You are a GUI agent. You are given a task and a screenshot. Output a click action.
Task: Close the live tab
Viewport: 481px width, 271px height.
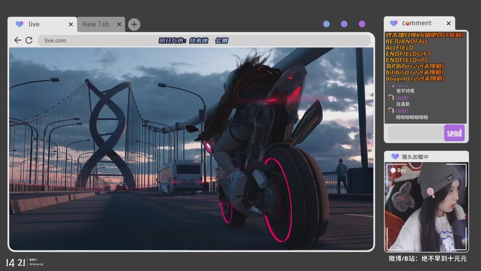click(x=71, y=24)
